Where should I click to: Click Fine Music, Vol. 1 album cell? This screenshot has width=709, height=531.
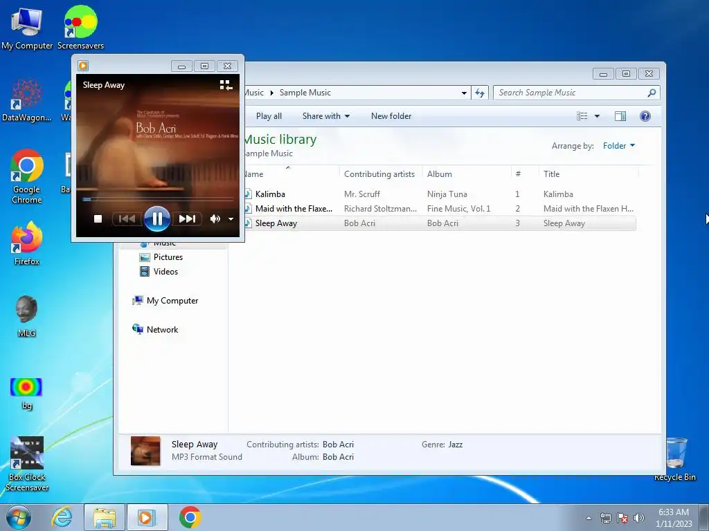pos(458,209)
